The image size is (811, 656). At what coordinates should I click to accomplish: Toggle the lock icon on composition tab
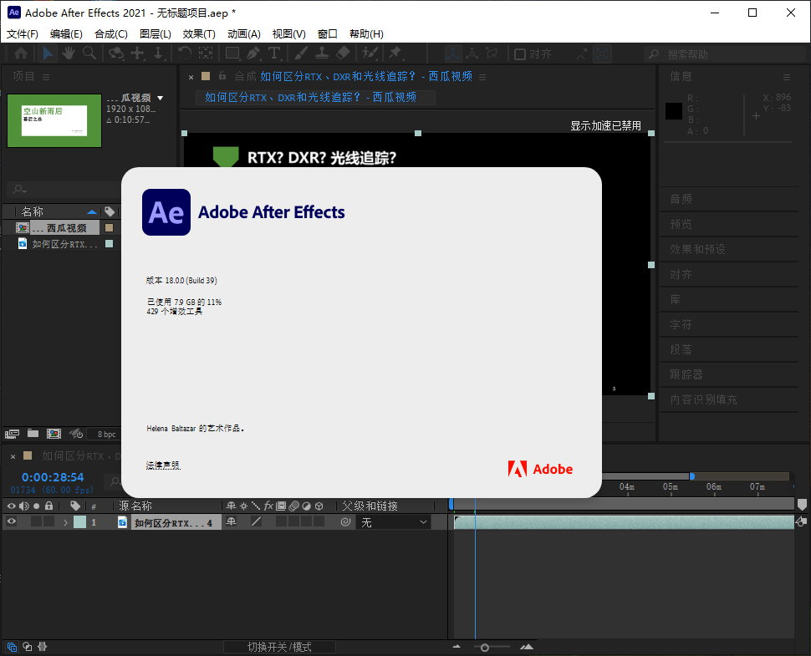click(222, 76)
